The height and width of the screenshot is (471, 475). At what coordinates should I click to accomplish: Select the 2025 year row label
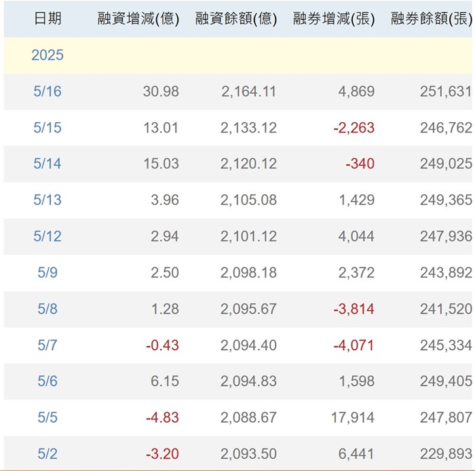[x=47, y=55]
